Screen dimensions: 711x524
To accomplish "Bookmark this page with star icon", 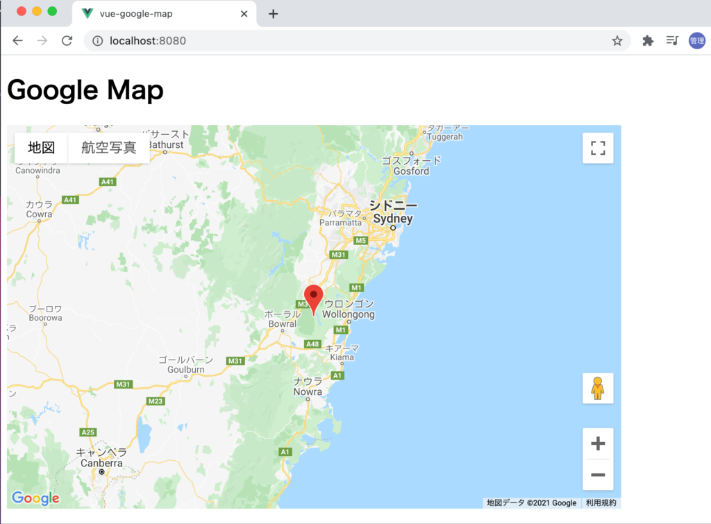I will pyautogui.click(x=617, y=41).
